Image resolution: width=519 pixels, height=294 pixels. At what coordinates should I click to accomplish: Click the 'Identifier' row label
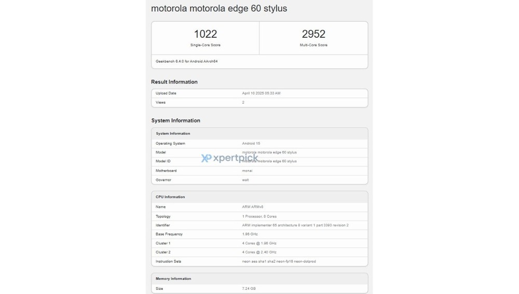pyautogui.click(x=162, y=225)
